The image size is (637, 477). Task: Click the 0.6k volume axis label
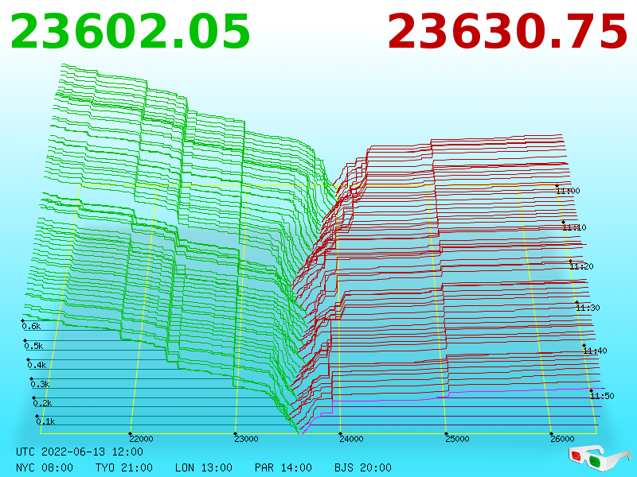32,326
